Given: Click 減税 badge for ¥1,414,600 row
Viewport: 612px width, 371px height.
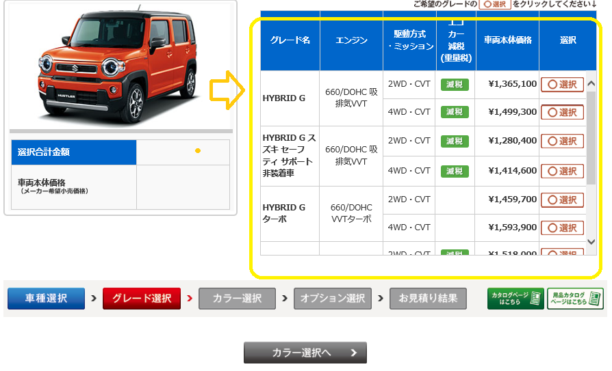Looking at the screenshot, I should pyautogui.click(x=455, y=171).
